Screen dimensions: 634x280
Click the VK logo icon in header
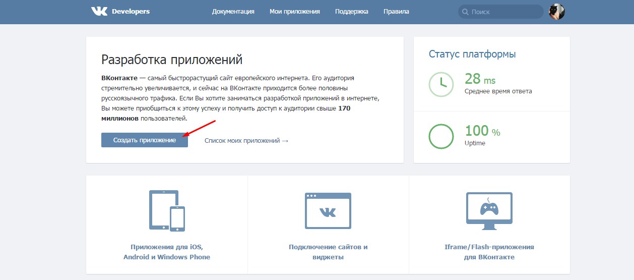point(99,11)
